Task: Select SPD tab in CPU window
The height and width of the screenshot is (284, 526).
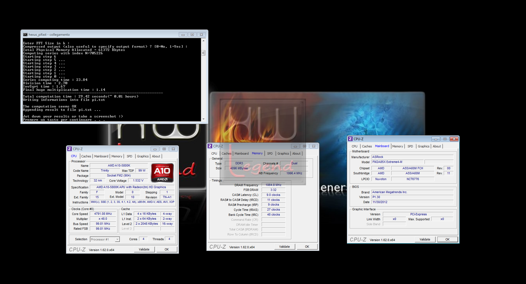Action: (x=130, y=156)
